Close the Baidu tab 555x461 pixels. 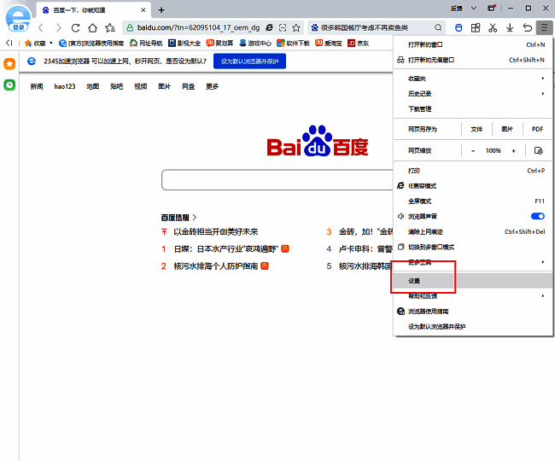pos(143,10)
